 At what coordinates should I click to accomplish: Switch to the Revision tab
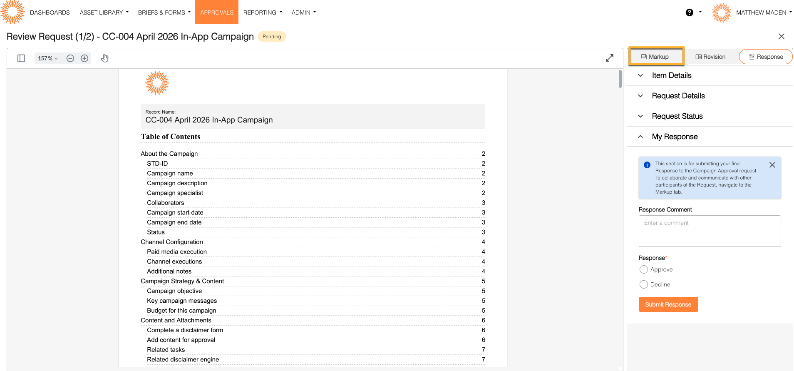pyautogui.click(x=710, y=57)
